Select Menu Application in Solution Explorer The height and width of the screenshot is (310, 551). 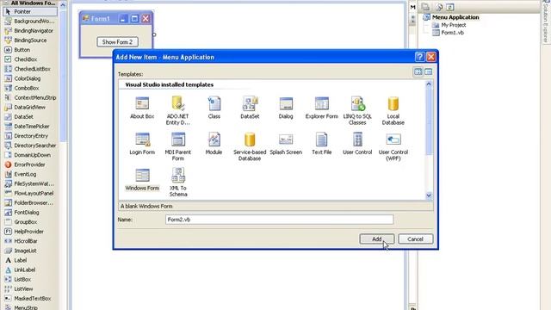tap(455, 17)
